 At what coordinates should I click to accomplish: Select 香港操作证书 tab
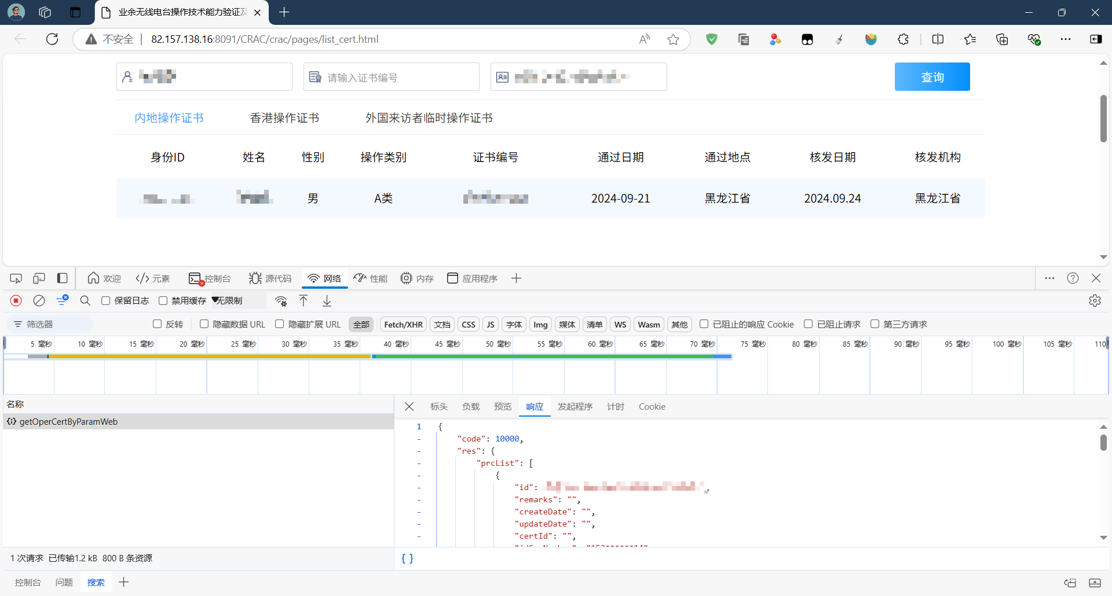(x=284, y=118)
